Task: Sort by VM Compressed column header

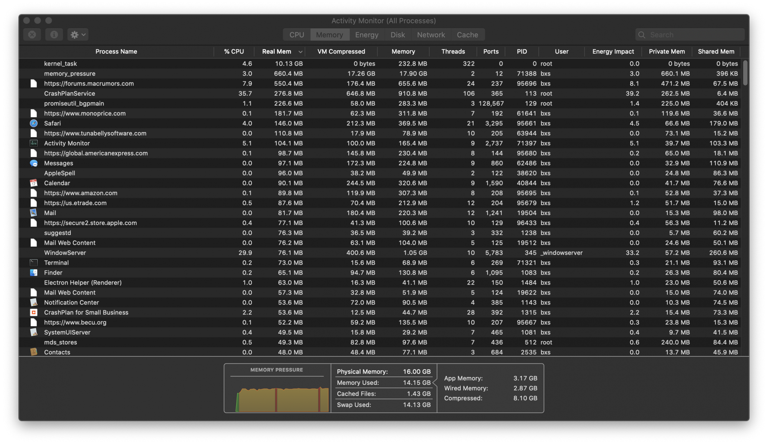Action: pos(341,51)
